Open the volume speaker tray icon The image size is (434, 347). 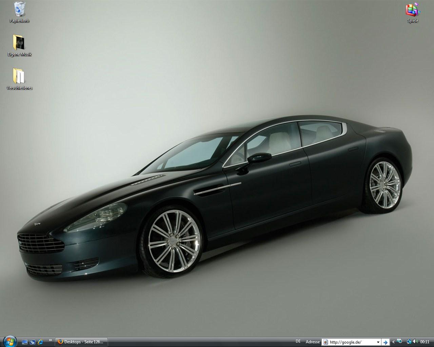pos(415,342)
